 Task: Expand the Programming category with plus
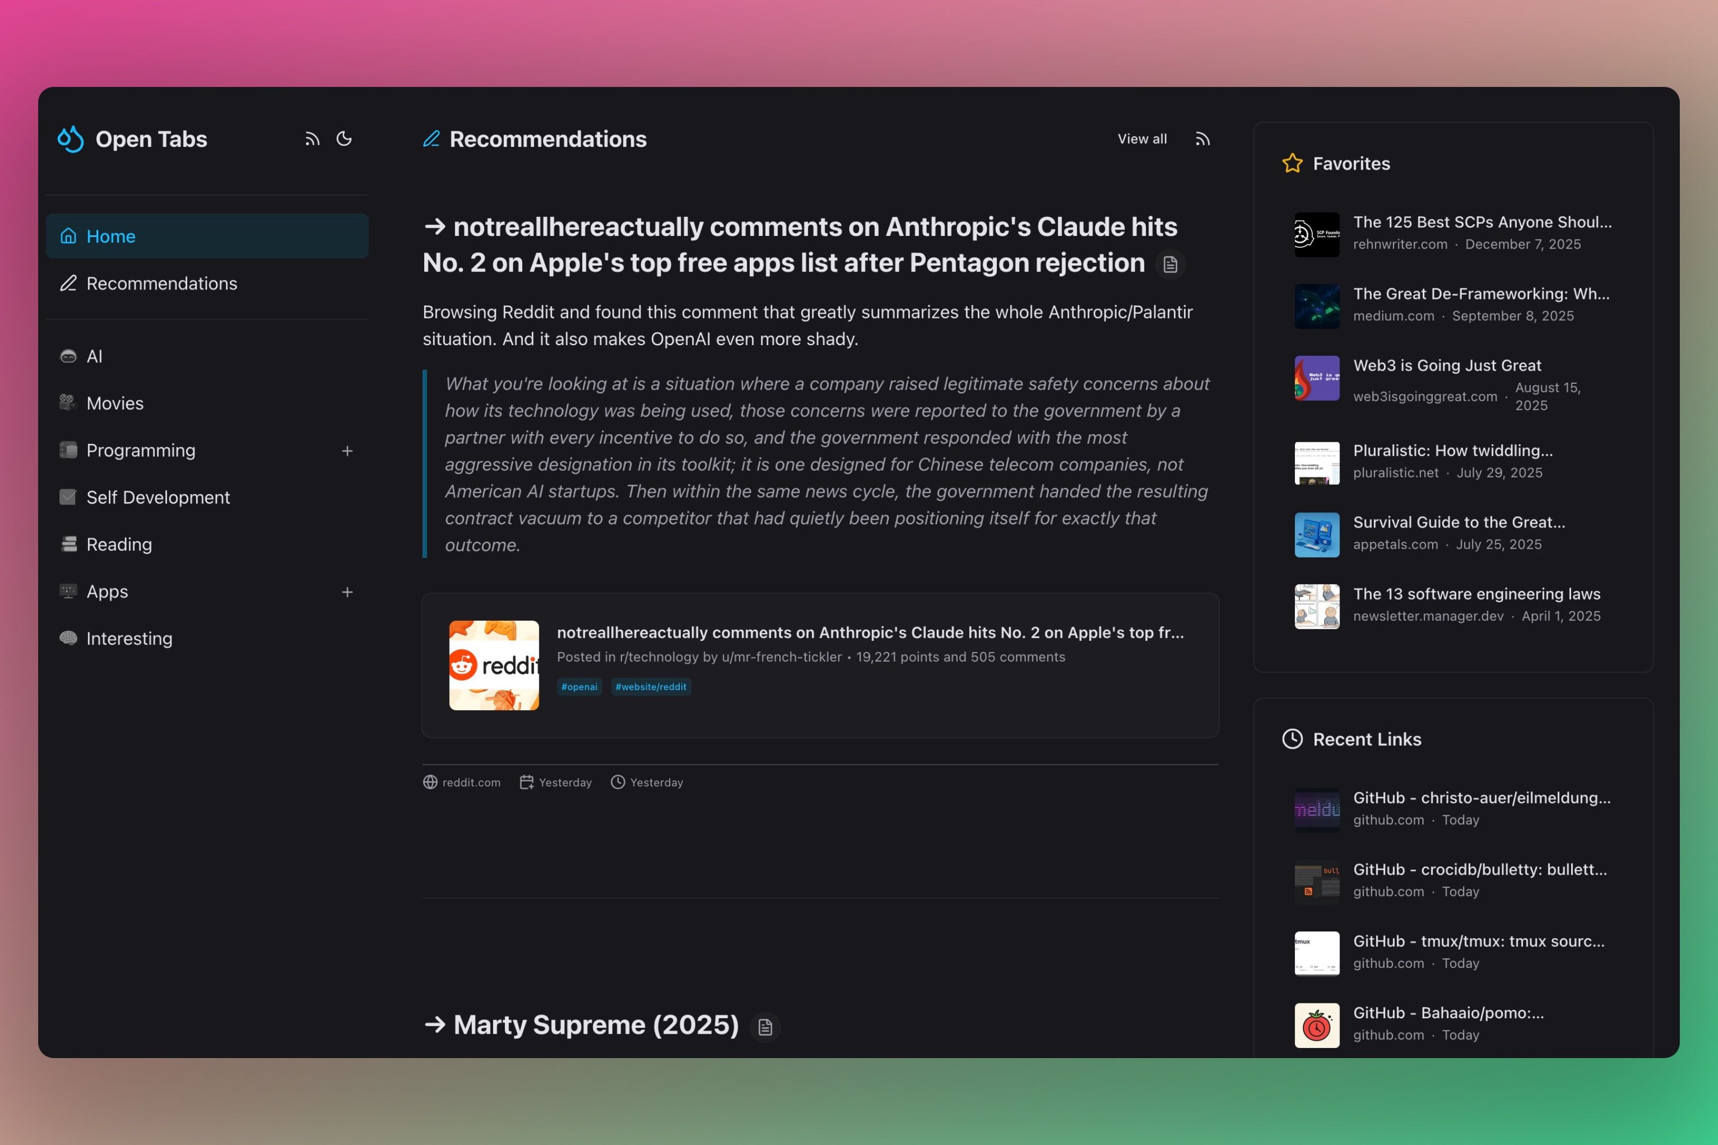(x=347, y=451)
